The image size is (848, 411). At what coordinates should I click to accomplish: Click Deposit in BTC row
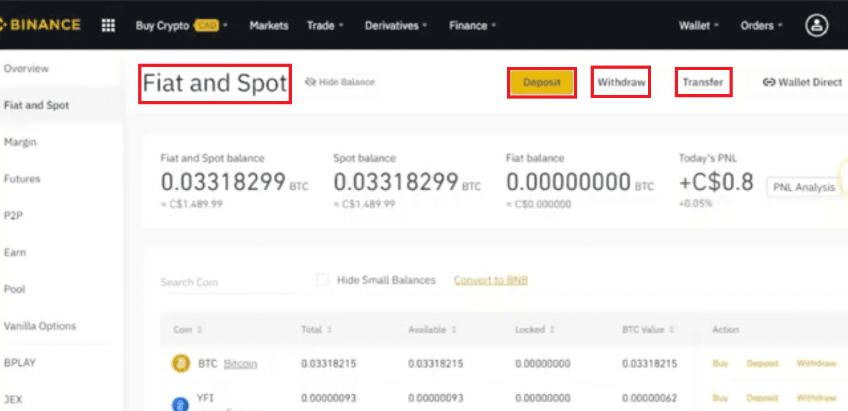[763, 364]
